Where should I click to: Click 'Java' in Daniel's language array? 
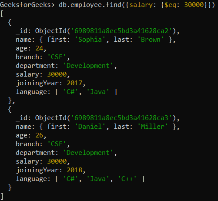tap(98, 179)
